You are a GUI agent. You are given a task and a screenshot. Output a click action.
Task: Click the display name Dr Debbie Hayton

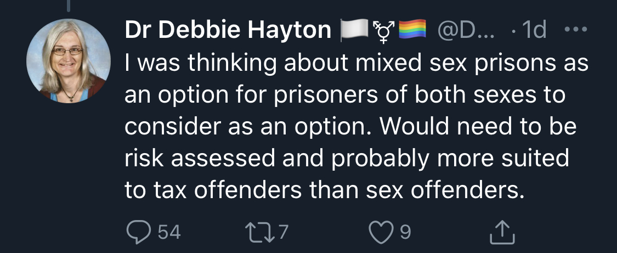click(229, 31)
